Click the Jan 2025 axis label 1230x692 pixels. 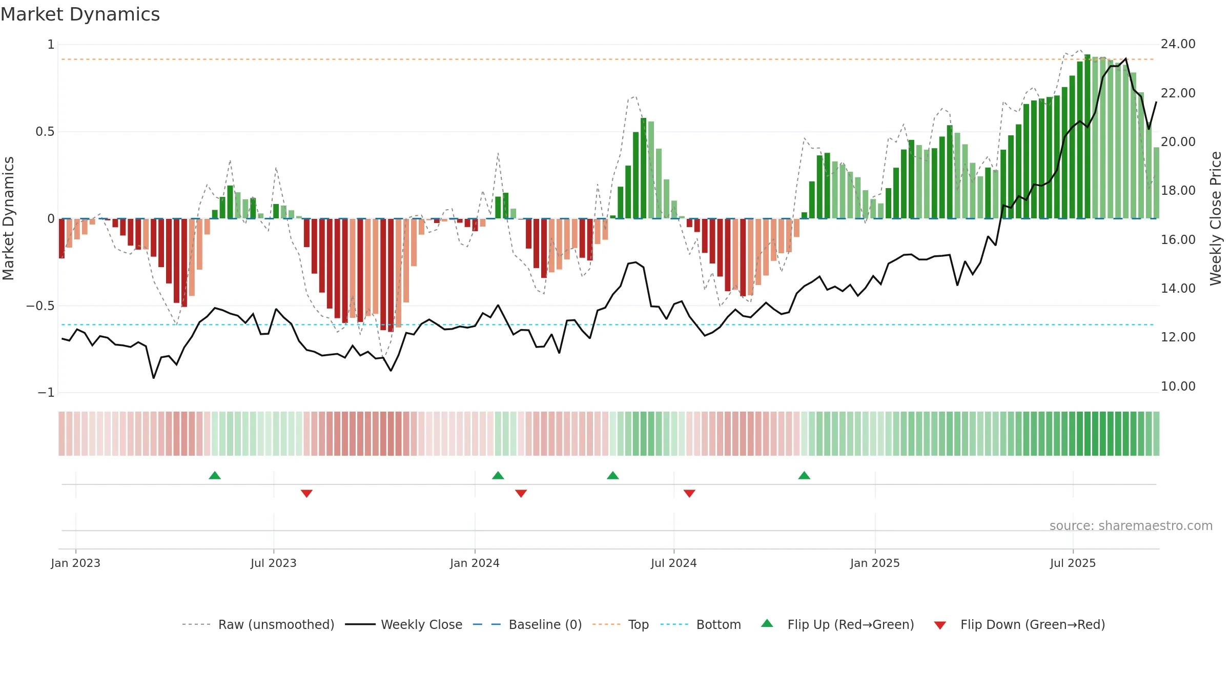coord(875,563)
